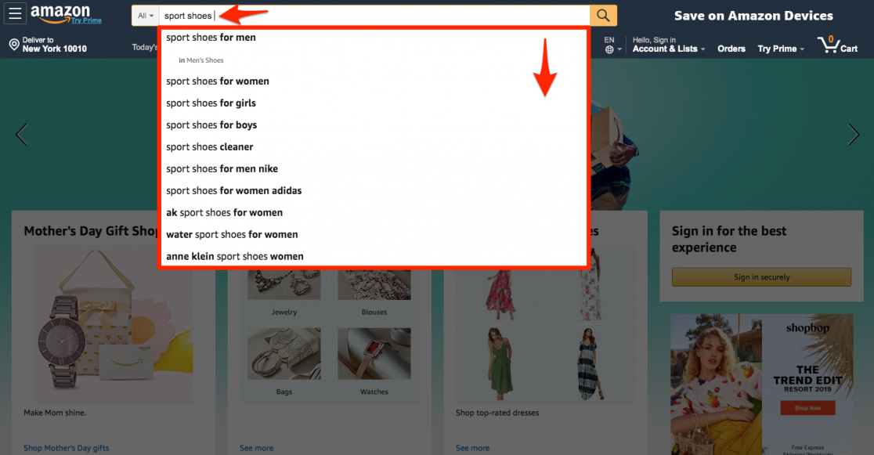Expand the Try Prime dropdown
This screenshot has height=455, width=874.
point(778,49)
